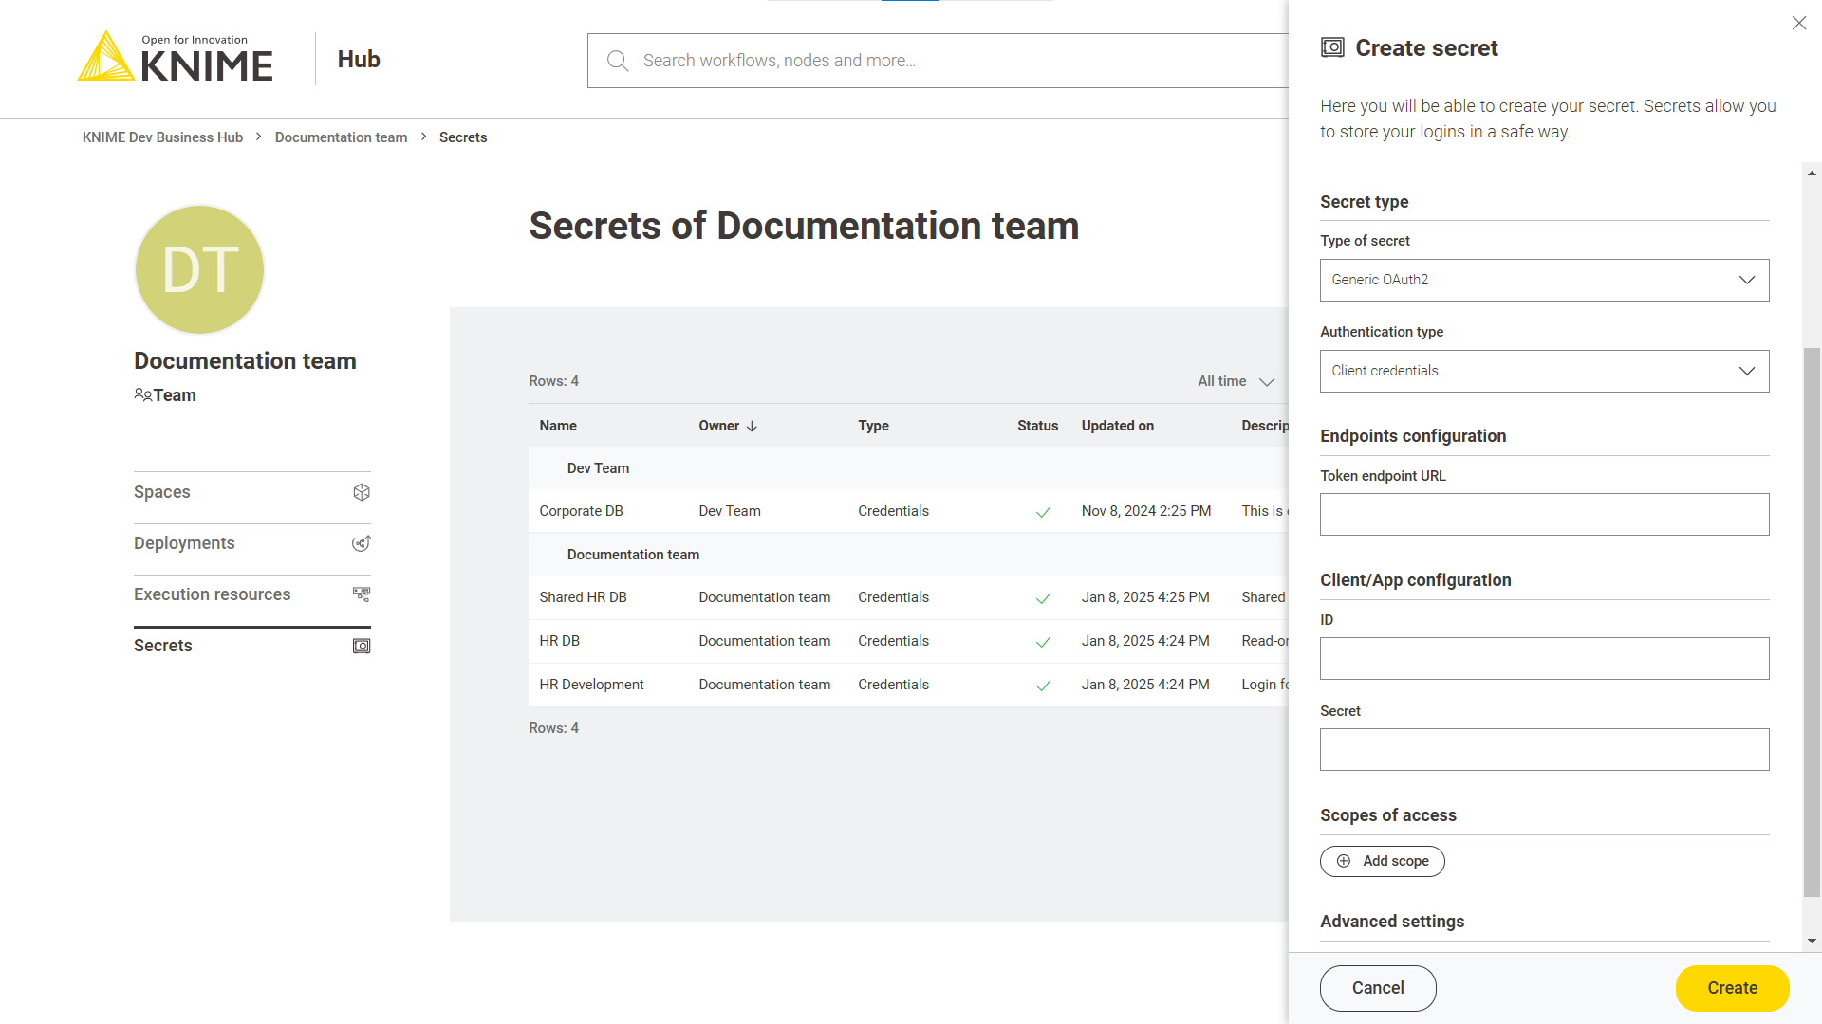
Task: Click the panel scrollbar down arrow
Action: (x=1812, y=941)
